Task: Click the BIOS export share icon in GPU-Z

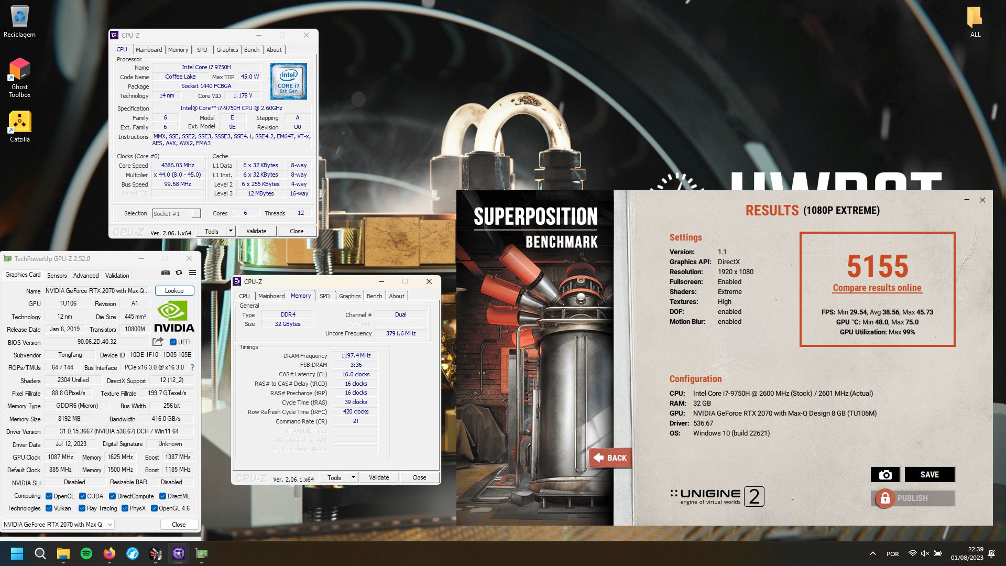Action: coord(158,342)
